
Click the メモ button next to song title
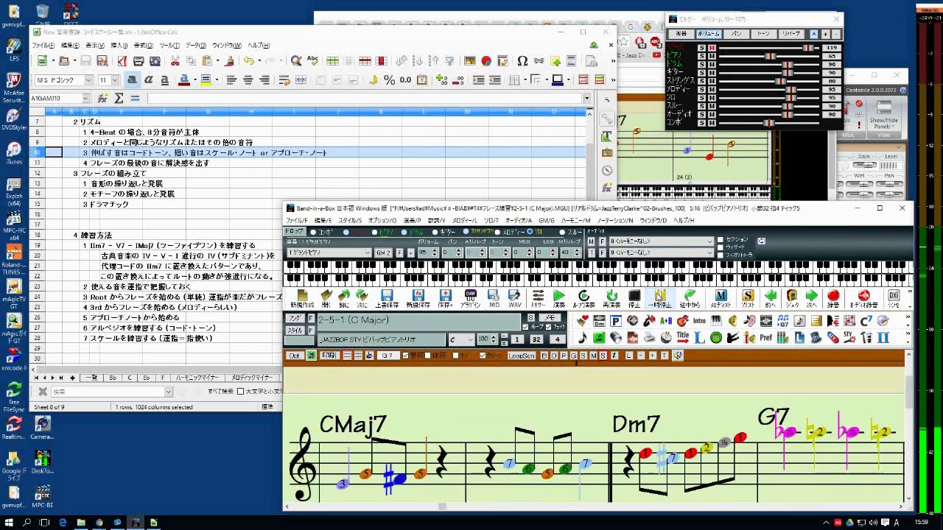pos(550,318)
